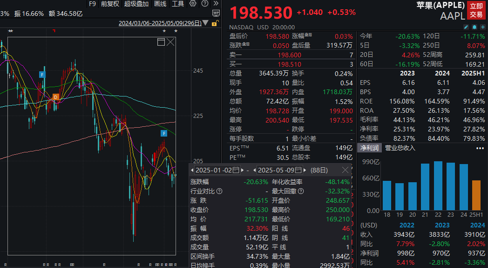Click the orange D dividend marker
This screenshot has width=488, height=268.
pos(56,97)
